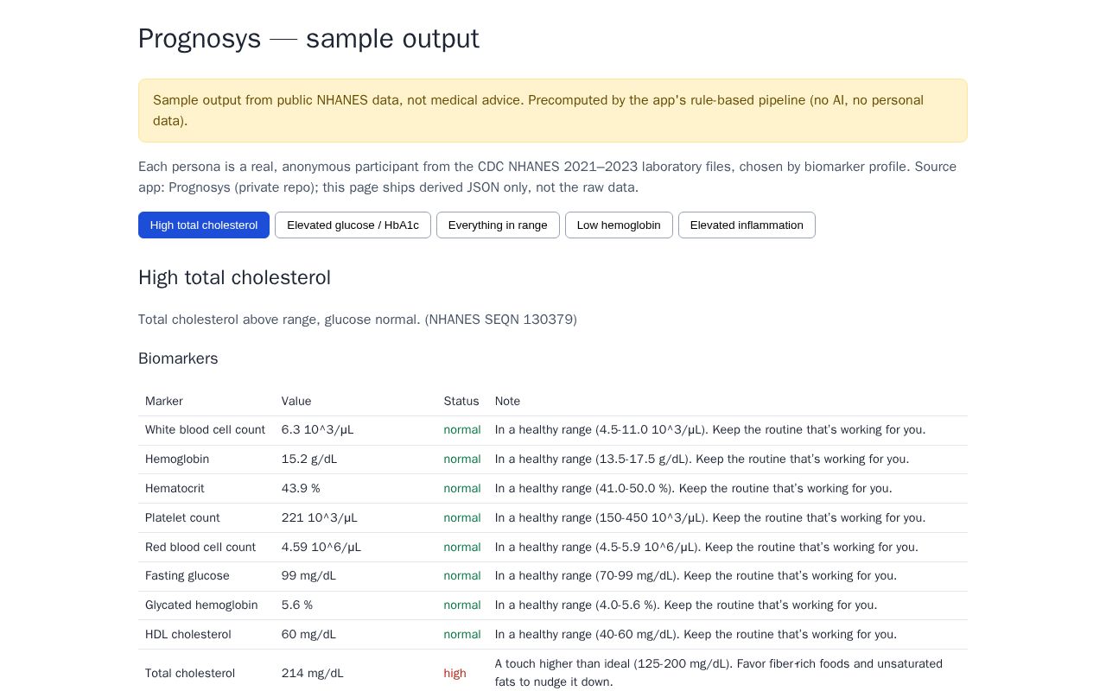Click the White blood cell count marker
Viewport: 1106px width, 691px height.
pos(205,430)
